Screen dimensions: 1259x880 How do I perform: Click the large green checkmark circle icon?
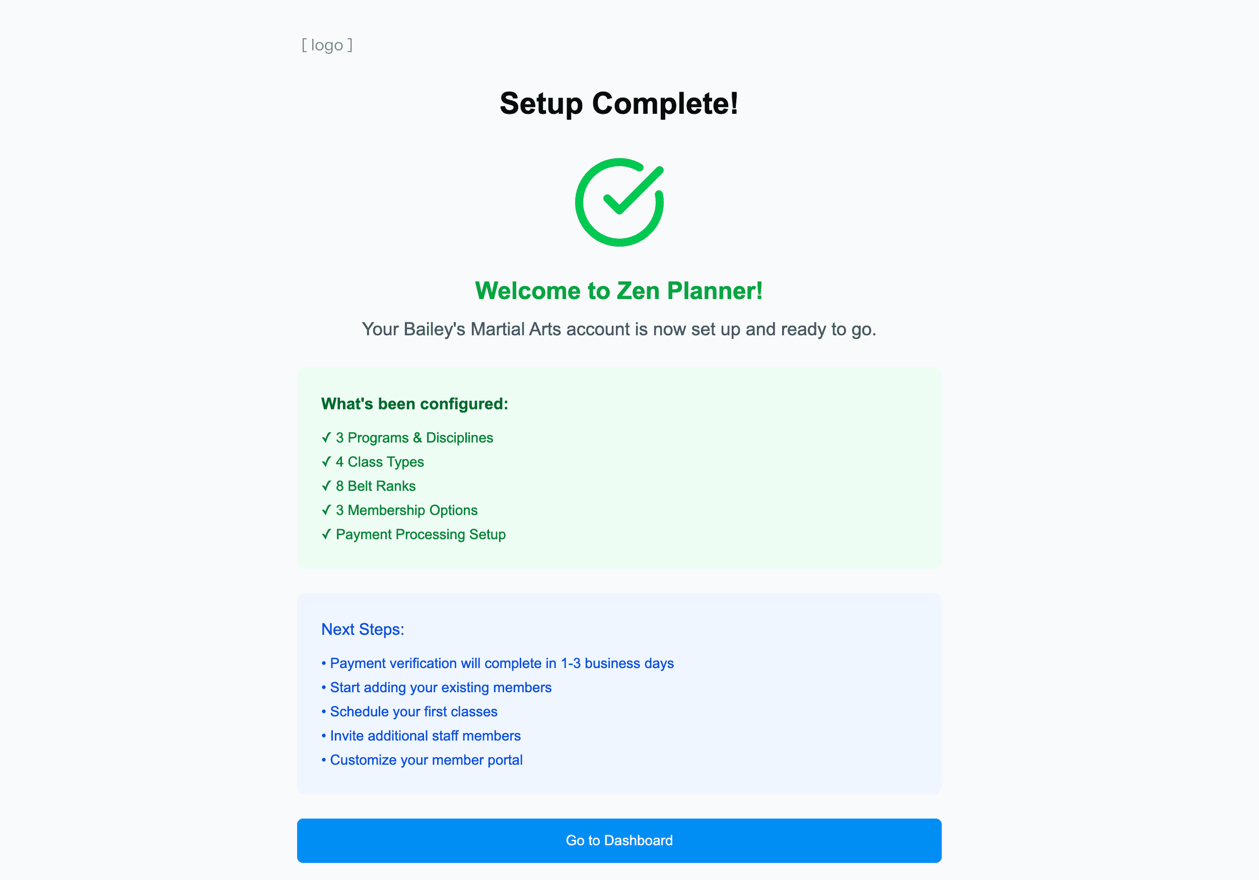click(619, 202)
